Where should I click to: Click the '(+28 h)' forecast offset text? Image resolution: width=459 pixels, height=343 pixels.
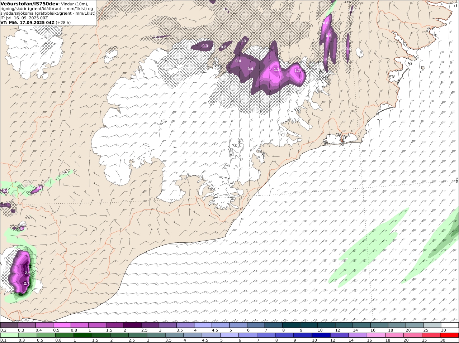coord(63,22)
